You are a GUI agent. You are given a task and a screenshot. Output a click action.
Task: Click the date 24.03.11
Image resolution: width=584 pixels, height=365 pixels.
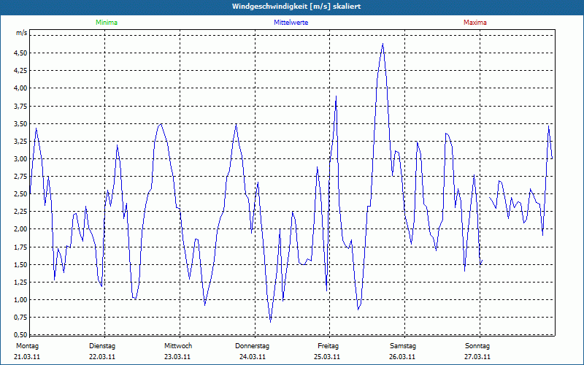[x=253, y=357]
